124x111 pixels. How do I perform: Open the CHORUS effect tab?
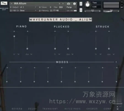92,109
